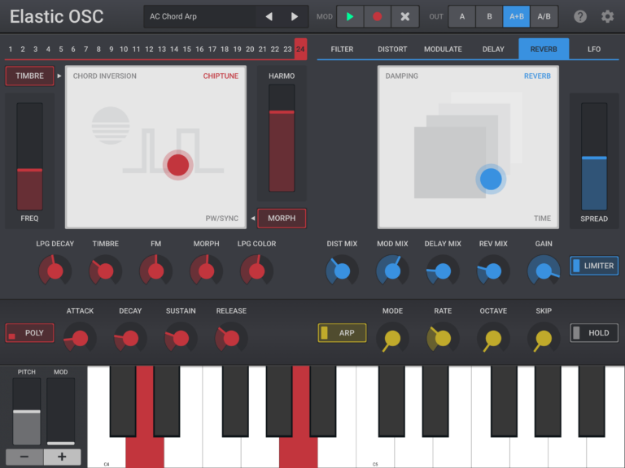Increase octave with the plus button
Image resolution: width=625 pixels, height=468 pixels.
point(62,457)
